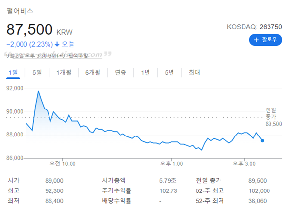Click the 52-주 최저 value 36,060
This screenshot has width=294, height=217.
pyautogui.click(x=257, y=201)
